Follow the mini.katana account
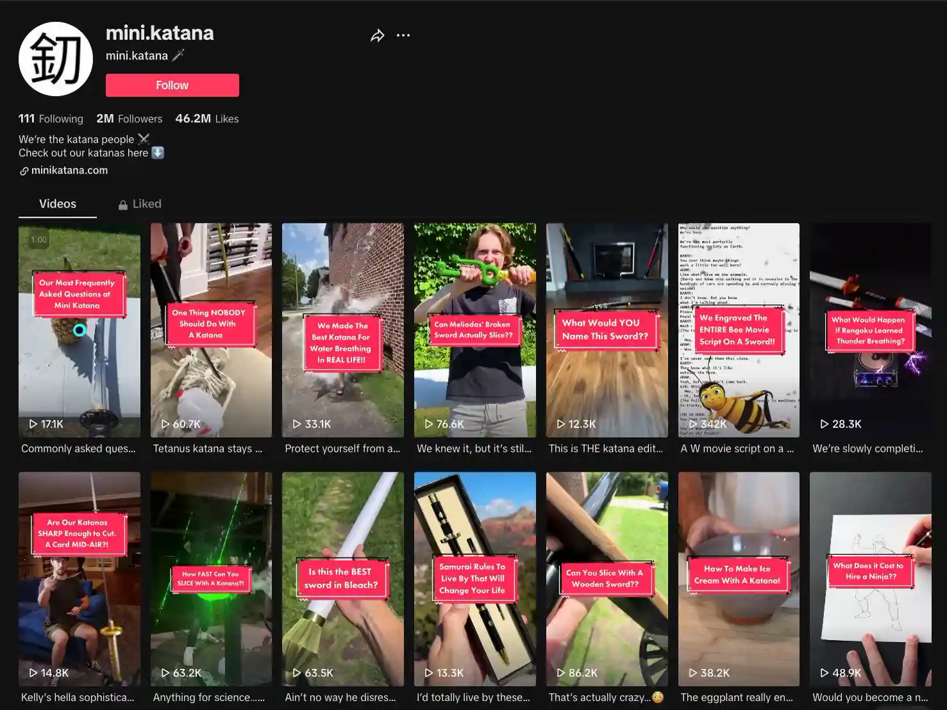Viewport: 947px width, 710px height. pyautogui.click(x=172, y=85)
